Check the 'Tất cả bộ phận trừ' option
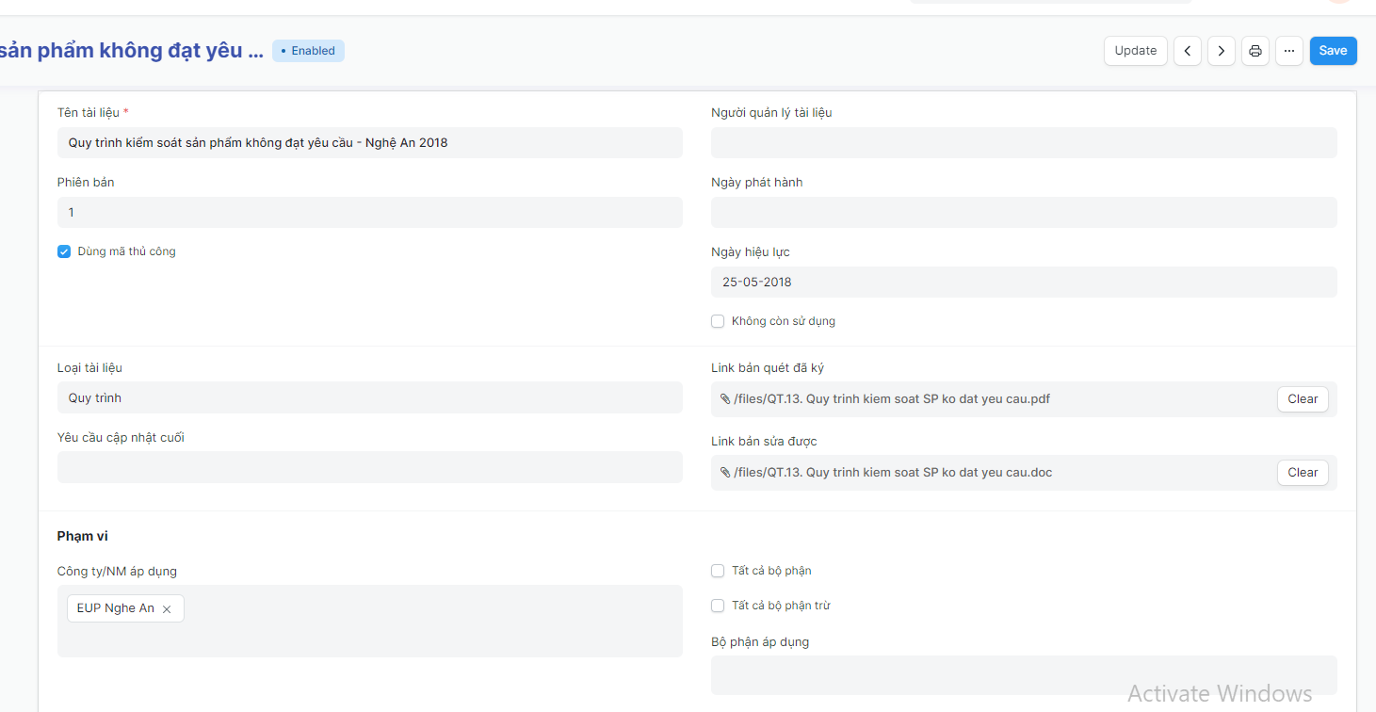Screen dimensions: 1376x712 coord(718,606)
